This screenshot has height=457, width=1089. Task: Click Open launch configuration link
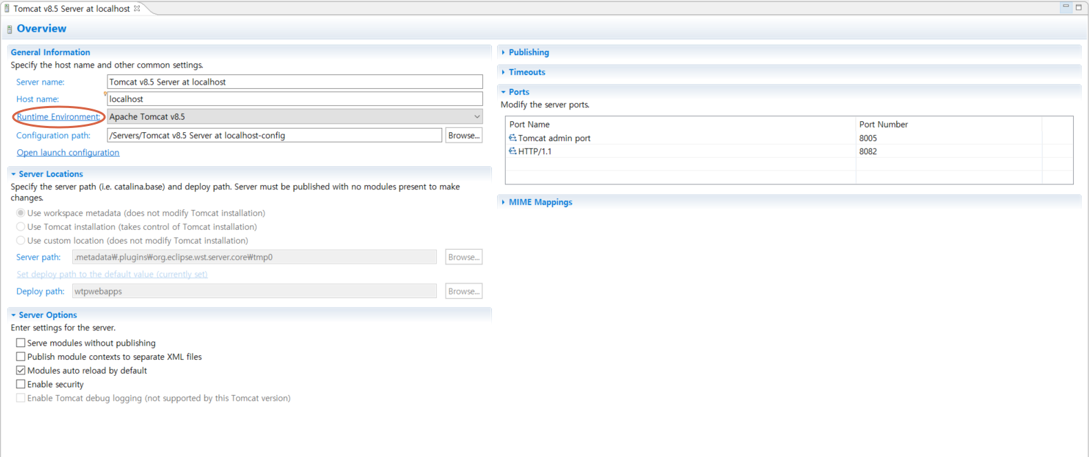click(68, 153)
